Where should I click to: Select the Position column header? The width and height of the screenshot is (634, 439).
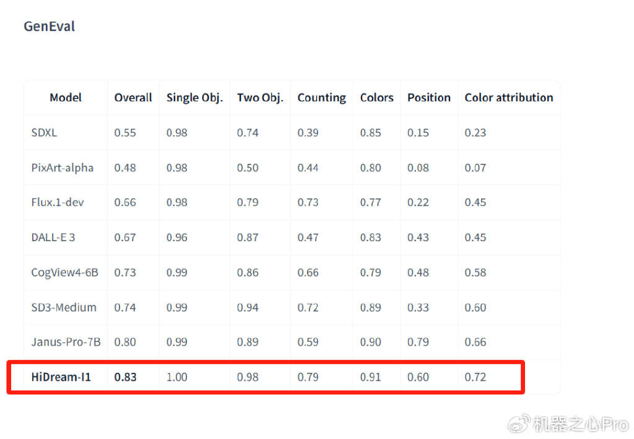[x=428, y=98]
